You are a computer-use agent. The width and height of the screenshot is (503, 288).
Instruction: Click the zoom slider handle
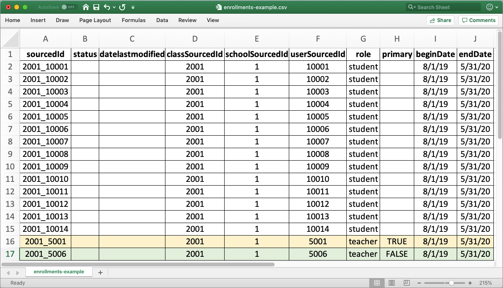[x=451, y=283]
